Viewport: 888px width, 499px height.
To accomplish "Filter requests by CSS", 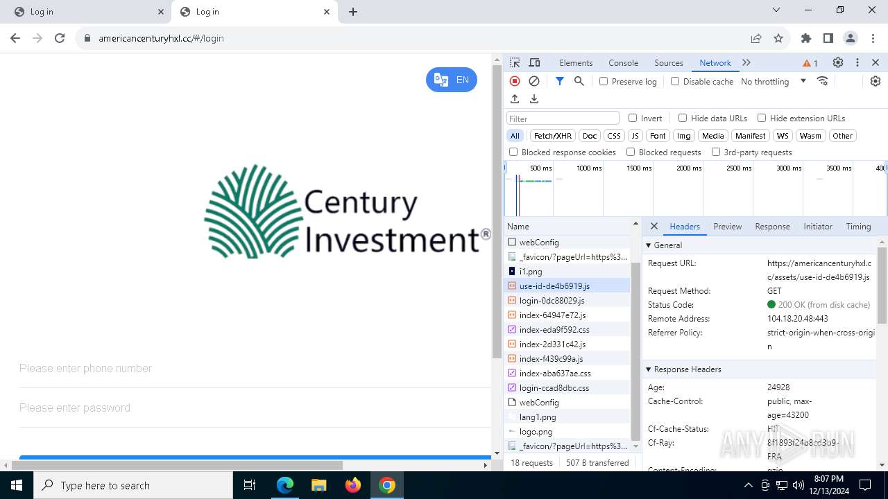I will click(613, 136).
